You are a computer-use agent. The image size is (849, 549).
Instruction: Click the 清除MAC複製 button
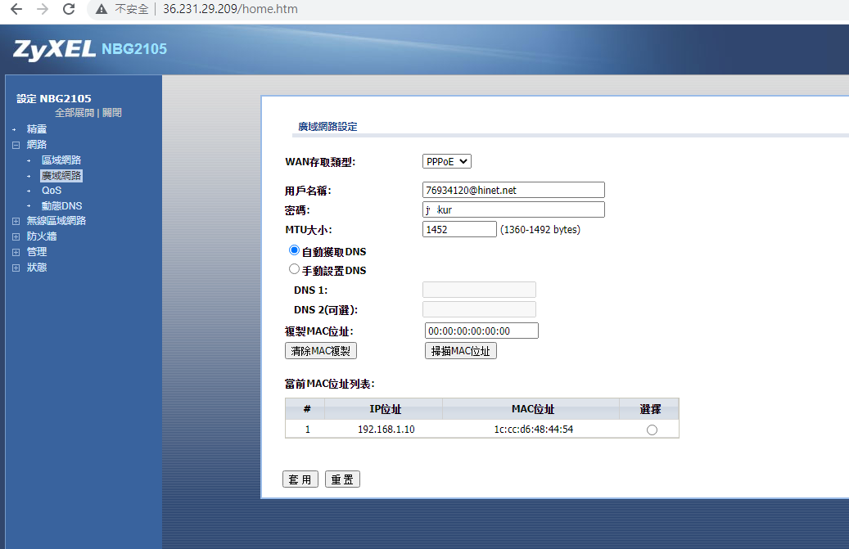321,351
